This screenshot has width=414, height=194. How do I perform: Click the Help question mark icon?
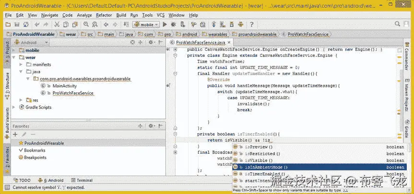click(x=252, y=24)
